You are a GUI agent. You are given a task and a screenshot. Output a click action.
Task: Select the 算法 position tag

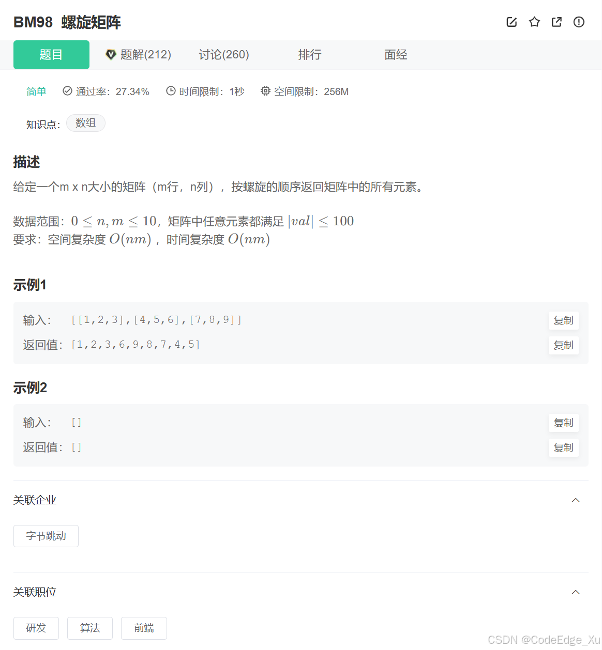[x=89, y=628]
